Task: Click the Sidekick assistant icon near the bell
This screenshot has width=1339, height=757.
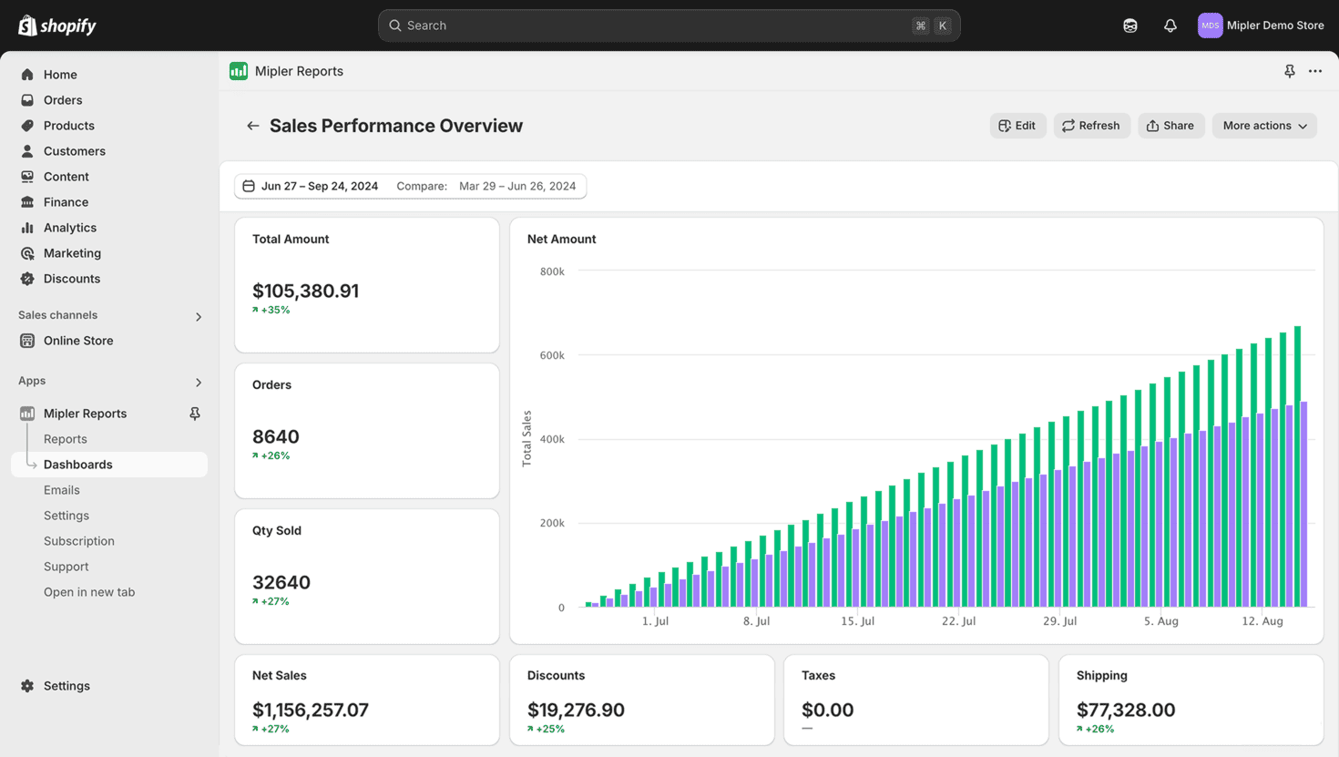Action: (x=1129, y=25)
